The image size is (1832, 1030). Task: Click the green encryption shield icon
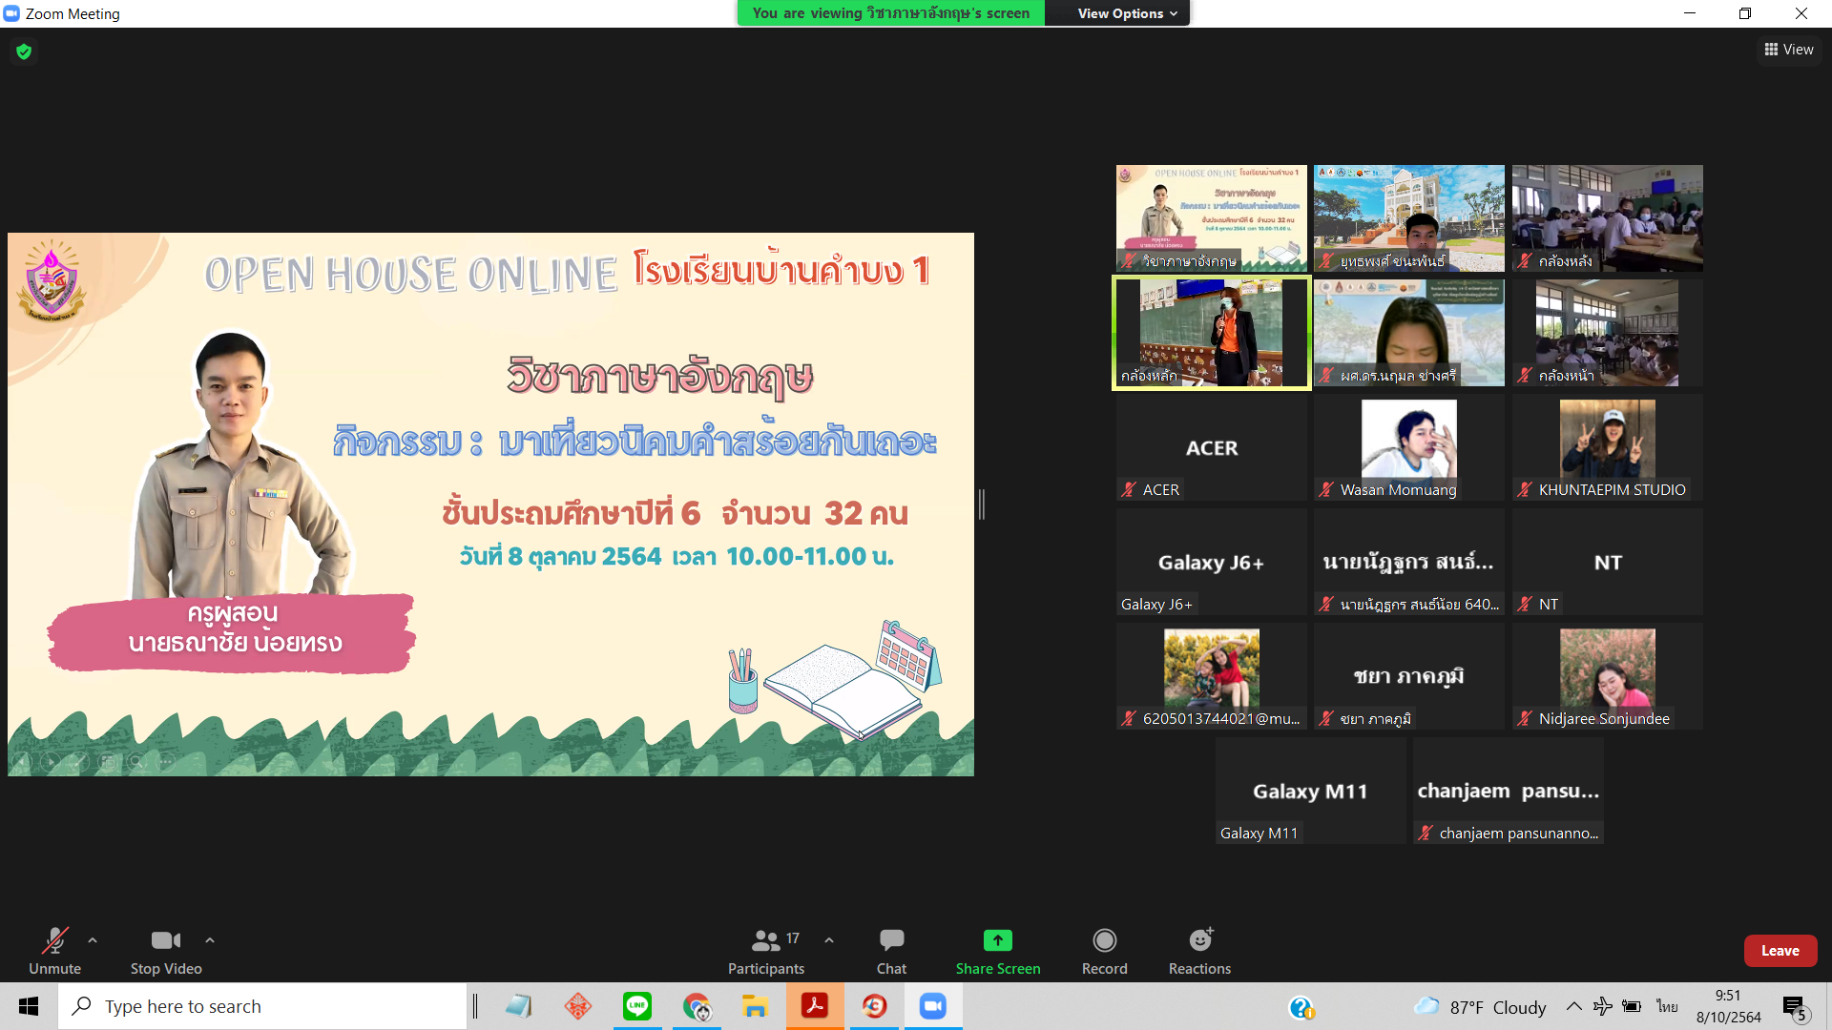tap(24, 51)
